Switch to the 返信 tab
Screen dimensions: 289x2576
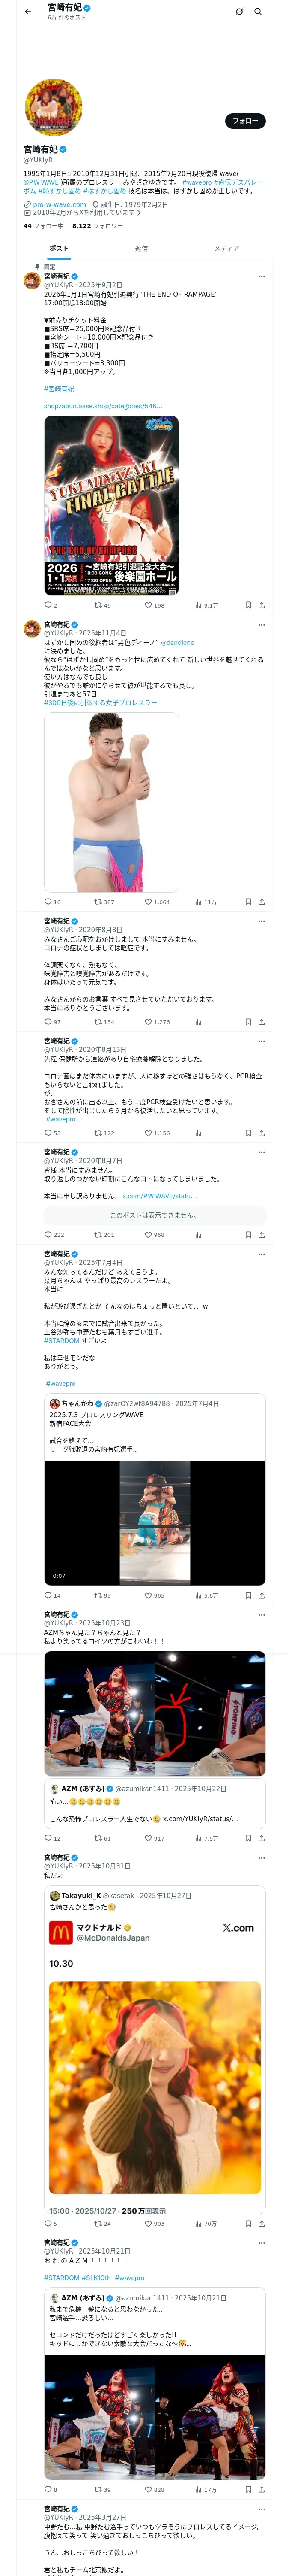click(142, 248)
